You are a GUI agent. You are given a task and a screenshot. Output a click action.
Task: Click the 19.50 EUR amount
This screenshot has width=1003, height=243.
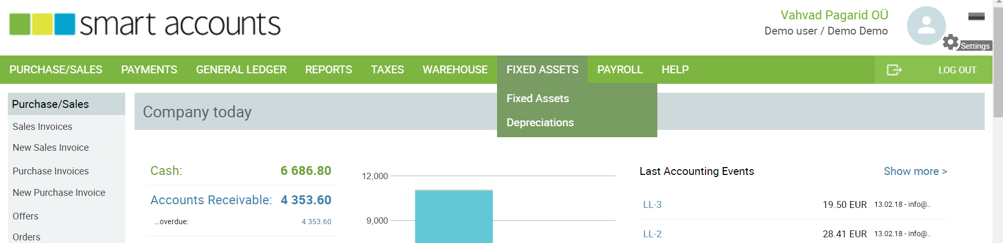tap(845, 205)
